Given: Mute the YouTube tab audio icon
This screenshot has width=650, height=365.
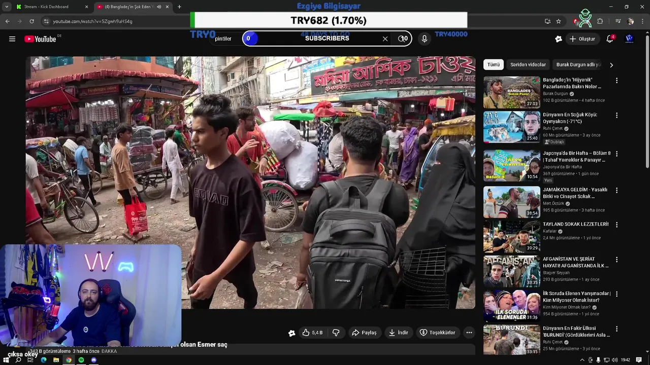Looking at the screenshot, I should tap(159, 7).
